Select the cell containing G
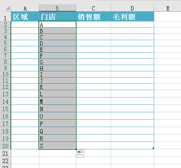Screen dimensions: 181x168 tap(57, 62)
